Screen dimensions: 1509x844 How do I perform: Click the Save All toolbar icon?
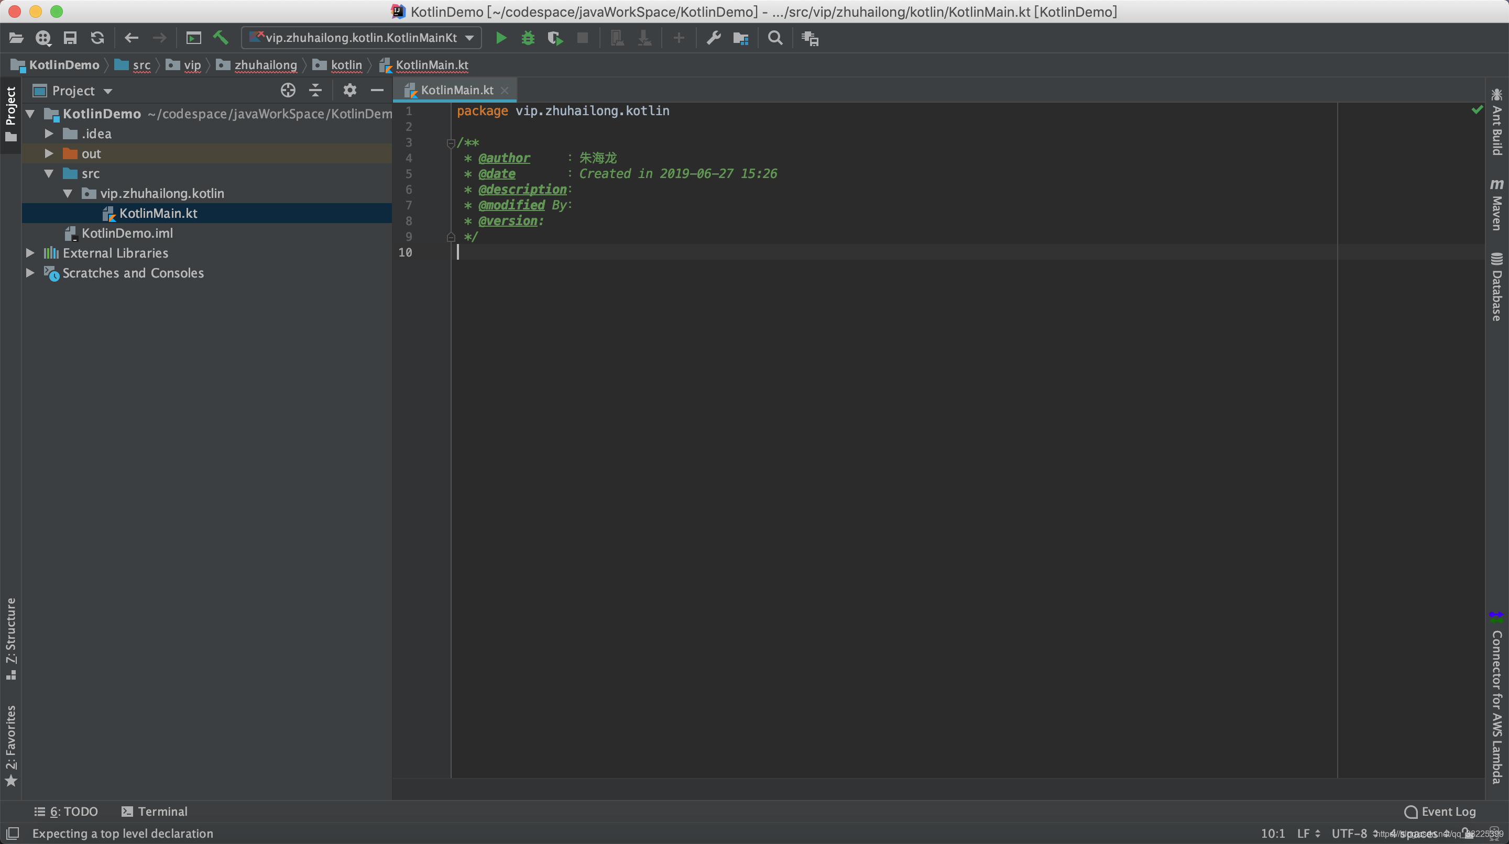coord(70,38)
